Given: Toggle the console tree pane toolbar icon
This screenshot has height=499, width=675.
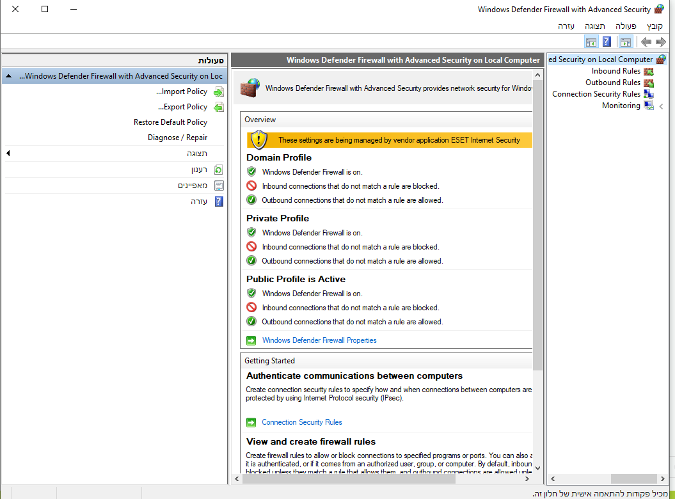Looking at the screenshot, I should pyautogui.click(x=626, y=42).
